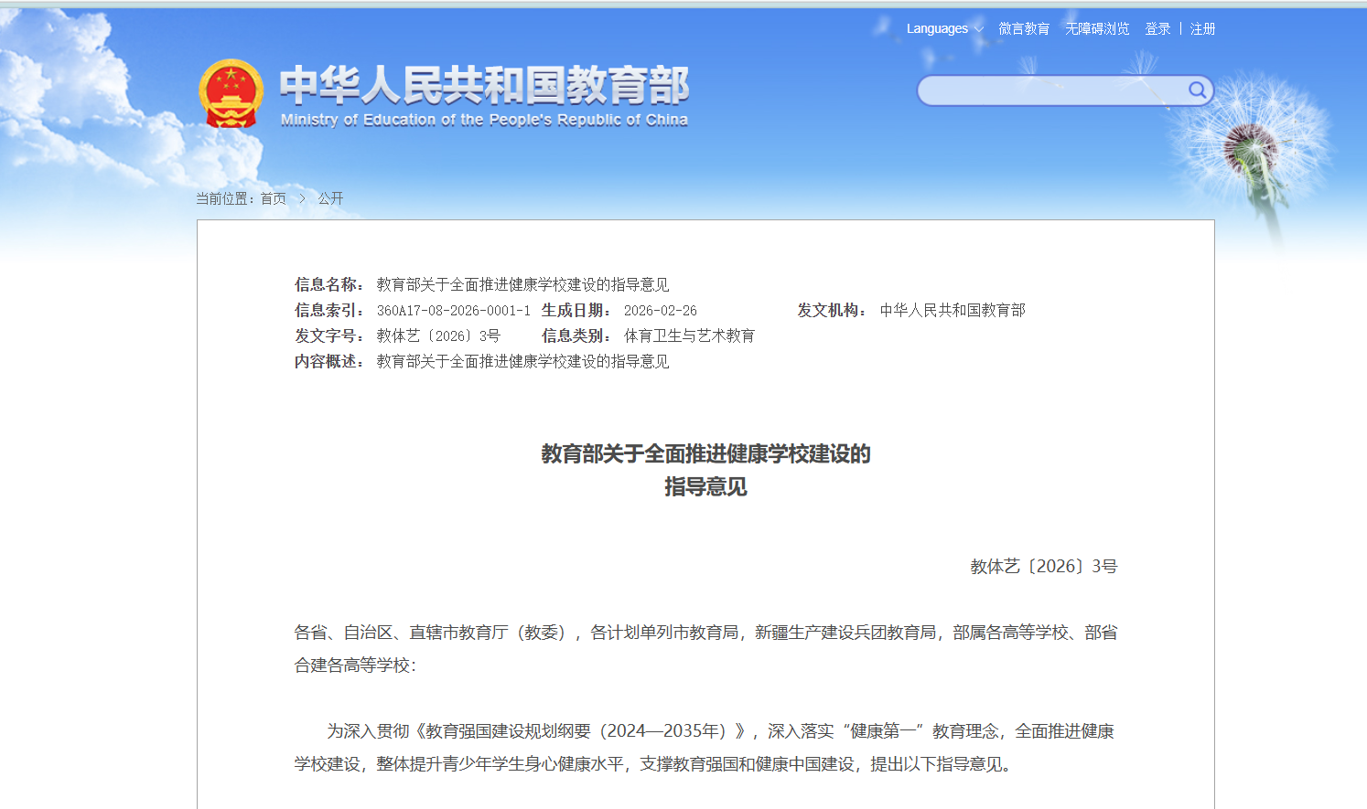The image size is (1367, 809).
Task: Click the 中华人民共和国教育部 site title
Action: click(484, 85)
